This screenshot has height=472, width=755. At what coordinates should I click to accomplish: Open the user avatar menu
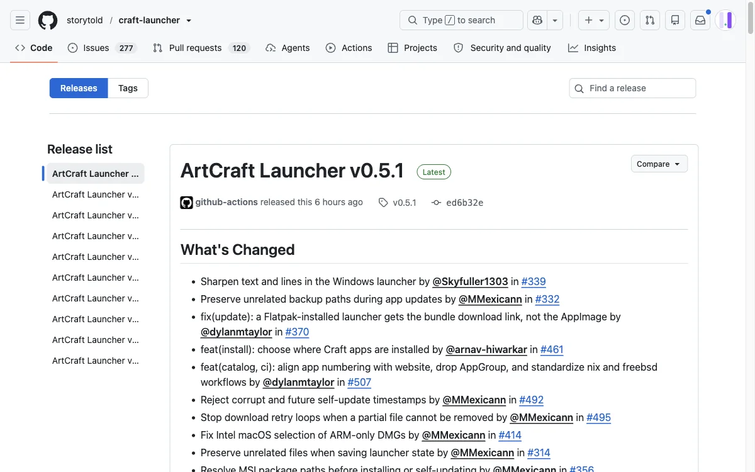pyautogui.click(x=725, y=20)
